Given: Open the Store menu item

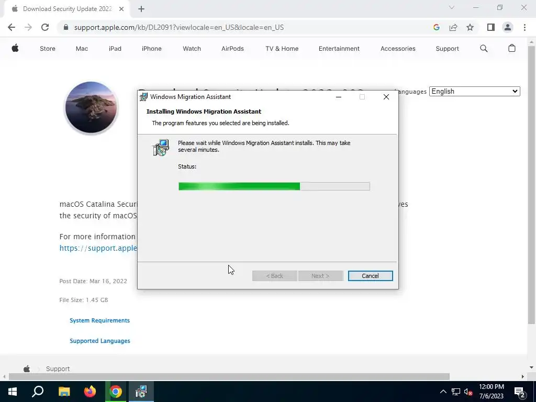Looking at the screenshot, I should (48, 49).
